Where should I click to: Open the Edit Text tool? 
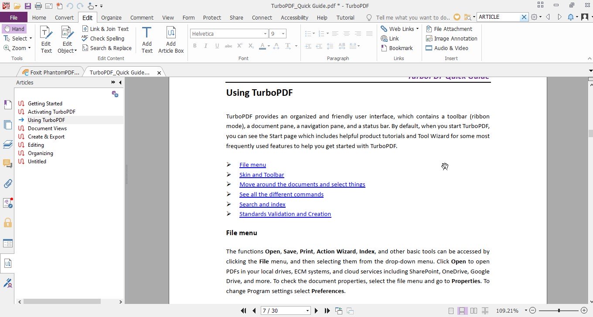click(x=46, y=40)
